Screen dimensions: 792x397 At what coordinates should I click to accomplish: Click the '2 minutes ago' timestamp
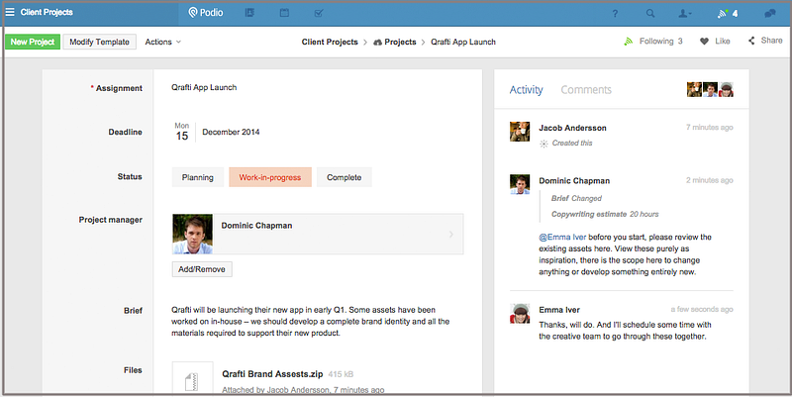pyautogui.click(x=709, y=180)
